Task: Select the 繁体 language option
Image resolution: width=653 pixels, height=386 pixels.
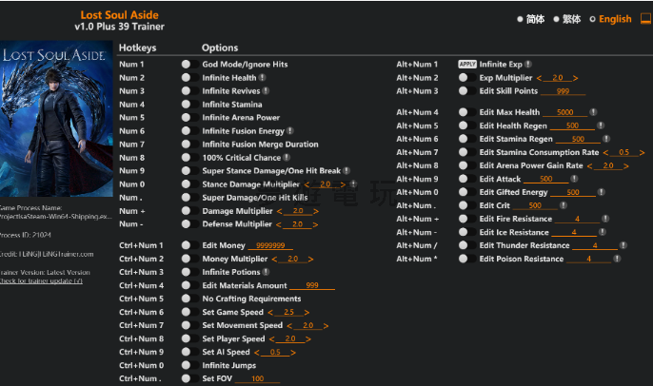Action: (567, 19)
